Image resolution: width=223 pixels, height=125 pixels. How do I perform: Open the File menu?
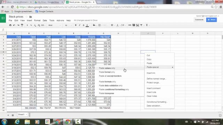click(10, 20)
